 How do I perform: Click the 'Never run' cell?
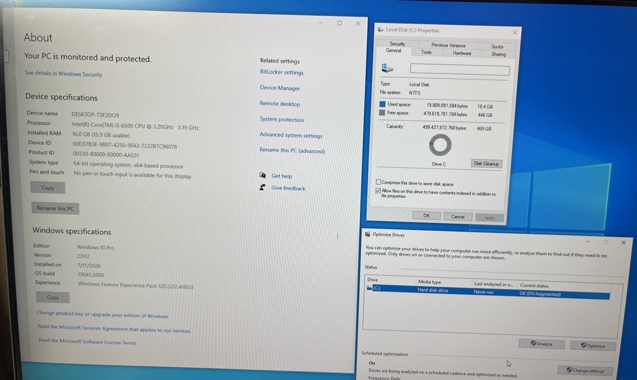pyautogui.click(x=483, y=292)
